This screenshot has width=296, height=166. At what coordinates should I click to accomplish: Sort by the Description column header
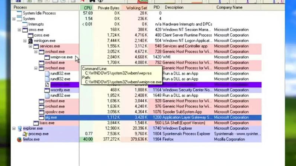pos(188,7)
